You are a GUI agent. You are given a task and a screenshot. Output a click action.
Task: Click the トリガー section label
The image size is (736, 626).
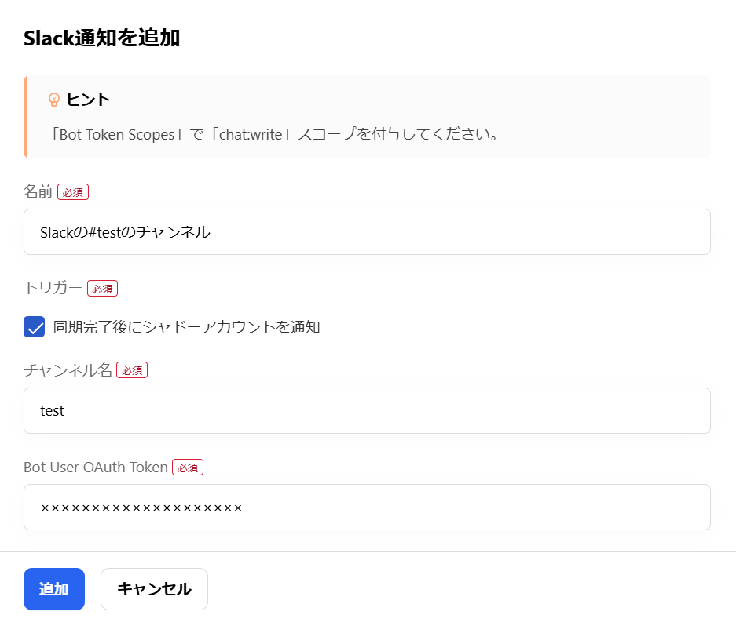(53, 288)
